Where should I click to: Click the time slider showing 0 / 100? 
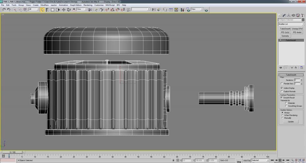click(13, 152)
